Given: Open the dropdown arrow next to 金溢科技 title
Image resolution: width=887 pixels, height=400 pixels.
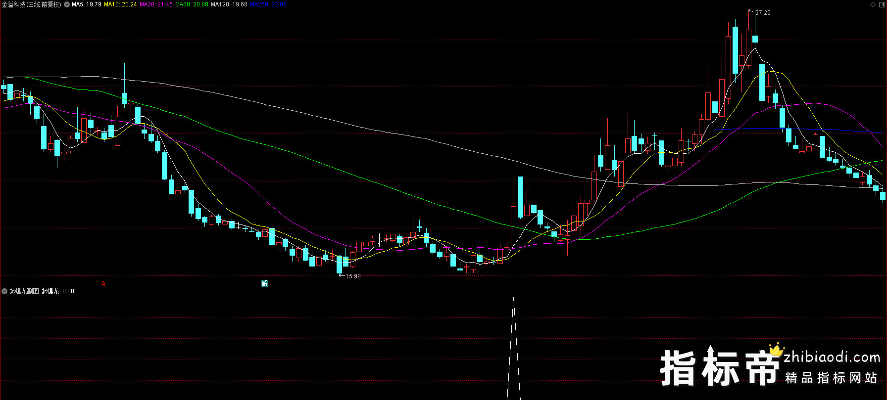Looking at the screenshot, I should pos(67,4).
